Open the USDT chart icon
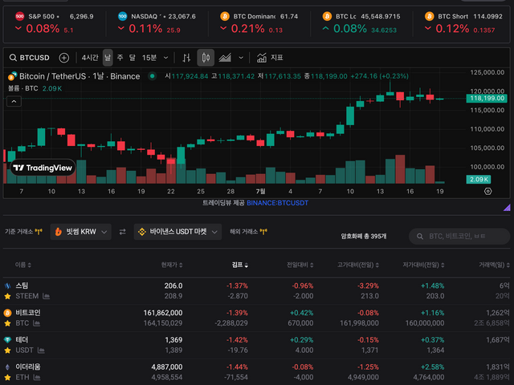Screen dimensions: 514x385 (41, 351)
